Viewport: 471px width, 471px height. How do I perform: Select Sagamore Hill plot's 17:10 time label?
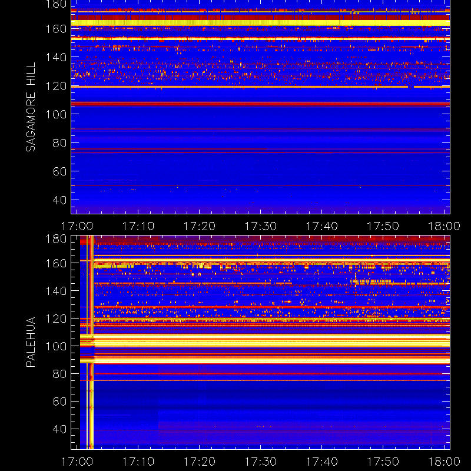(138, 226)
